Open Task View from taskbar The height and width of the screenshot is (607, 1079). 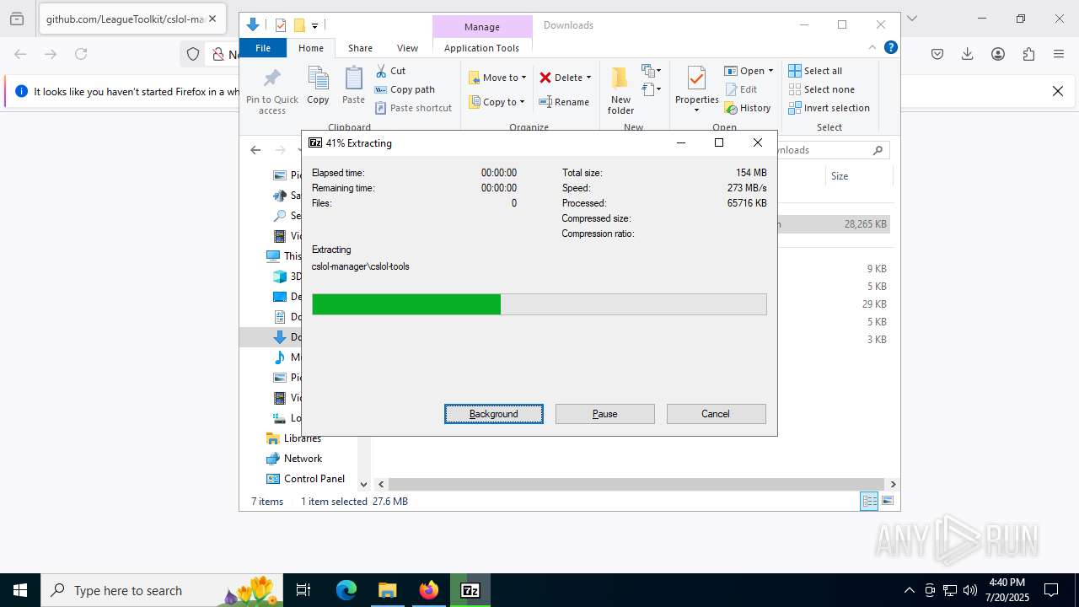(x=304, y=590)
